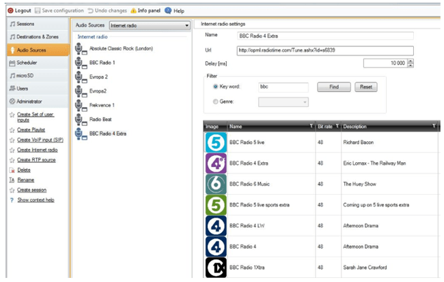
Task: Select the Evropa2 source microphone icon
Action: [81, 91]
